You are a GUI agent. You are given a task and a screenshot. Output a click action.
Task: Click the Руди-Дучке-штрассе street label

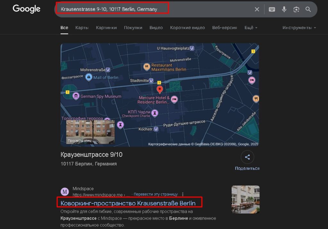pos(184,123)
